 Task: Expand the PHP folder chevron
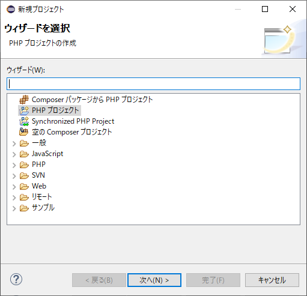pyautogui.click(x=14, y=165)
